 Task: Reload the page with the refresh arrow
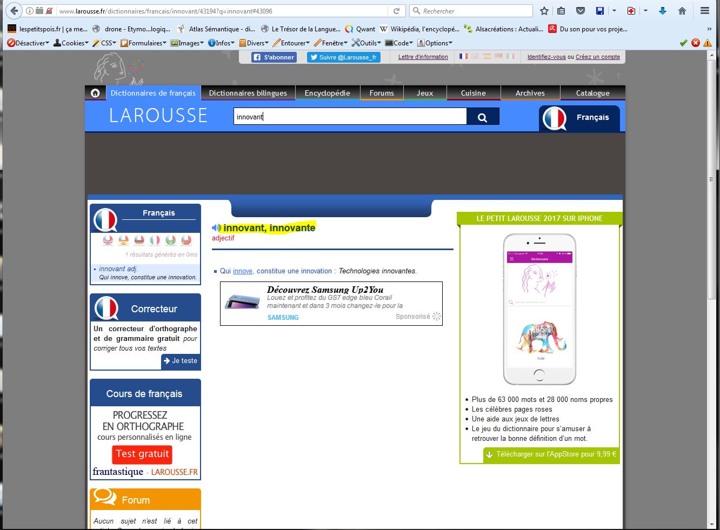tap(396, 11)
